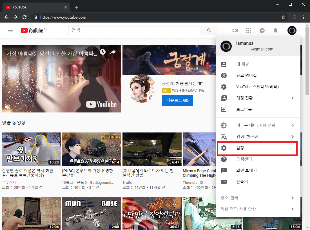
Task: Click the upload video camera icon
Action: point(235,30)
